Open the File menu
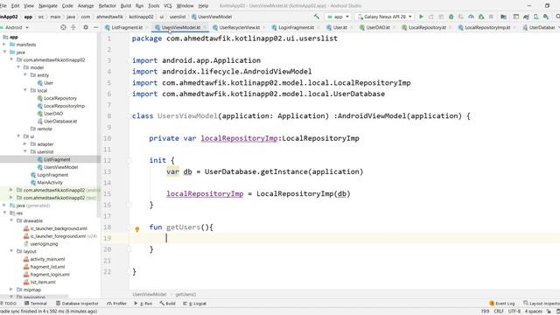Image resolution: width=560 pixels, height=315 pixels. pyautogui.click(x=3, y=6)
